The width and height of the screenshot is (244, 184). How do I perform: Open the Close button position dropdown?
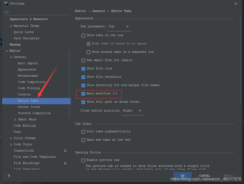click(132, 111)
